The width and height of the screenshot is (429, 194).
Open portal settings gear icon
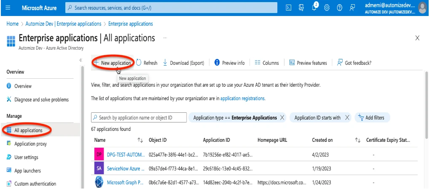tap(327, 8)
